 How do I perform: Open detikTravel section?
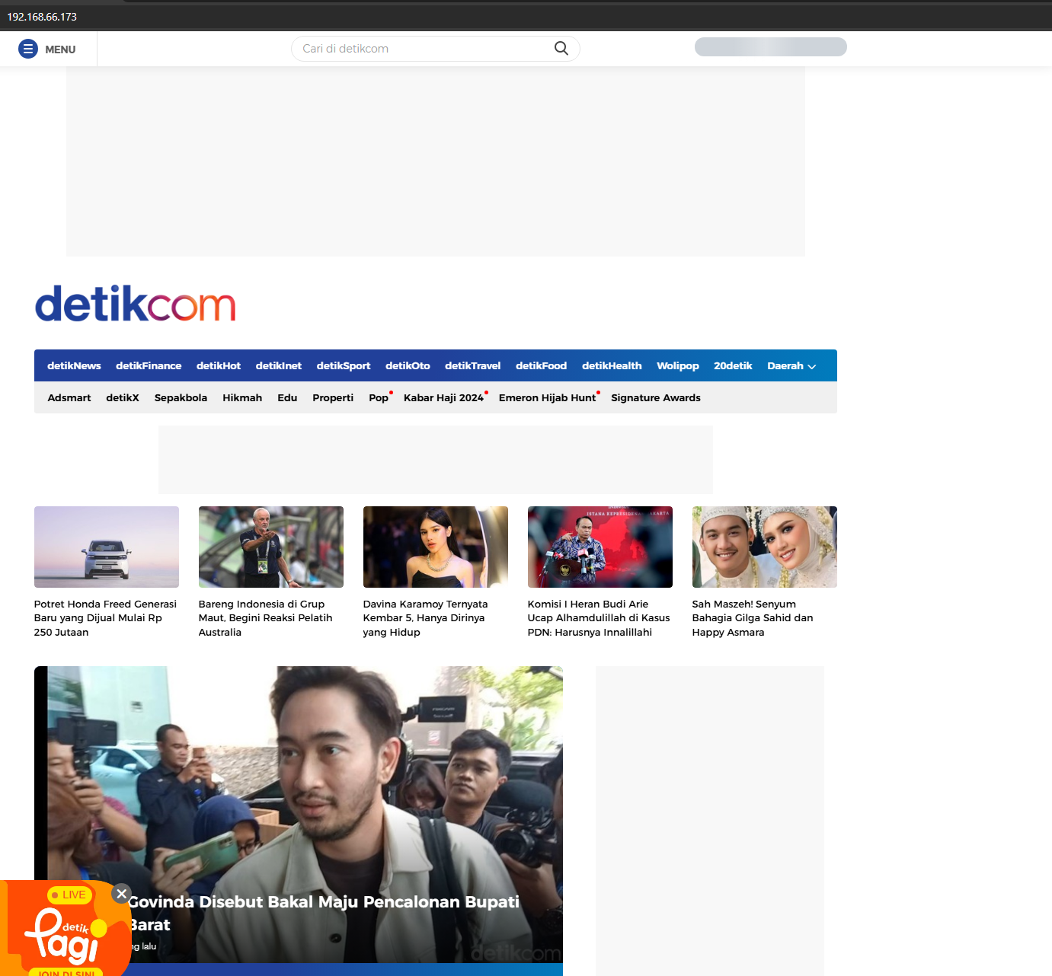pyautogui.click(x=473, y=366)
